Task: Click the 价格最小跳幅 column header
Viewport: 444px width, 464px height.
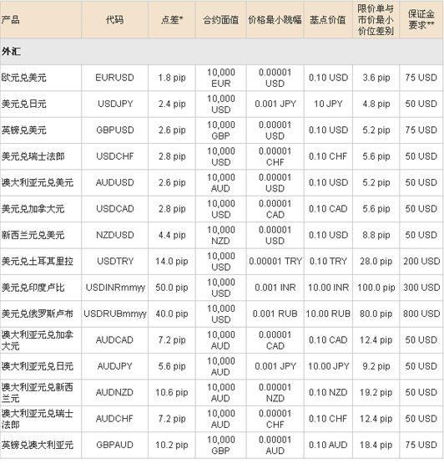Action: pyautogui.click(x=275, y=20)
